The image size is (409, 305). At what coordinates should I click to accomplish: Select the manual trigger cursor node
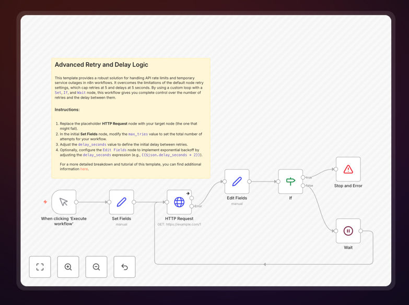point(64,202)
